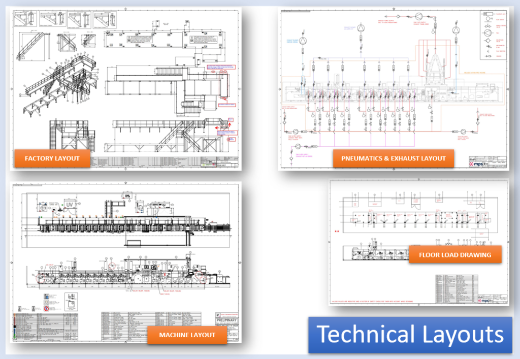The width and height of the screenshot is (520, 359).
Task: Click the FLOOR LOAD DRAWING orange label
Action: (x=454, y=254)
